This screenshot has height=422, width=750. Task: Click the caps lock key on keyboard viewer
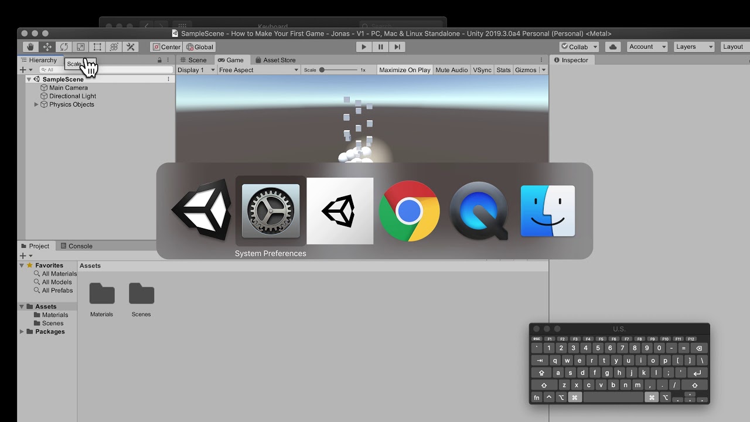click(541, 373)
